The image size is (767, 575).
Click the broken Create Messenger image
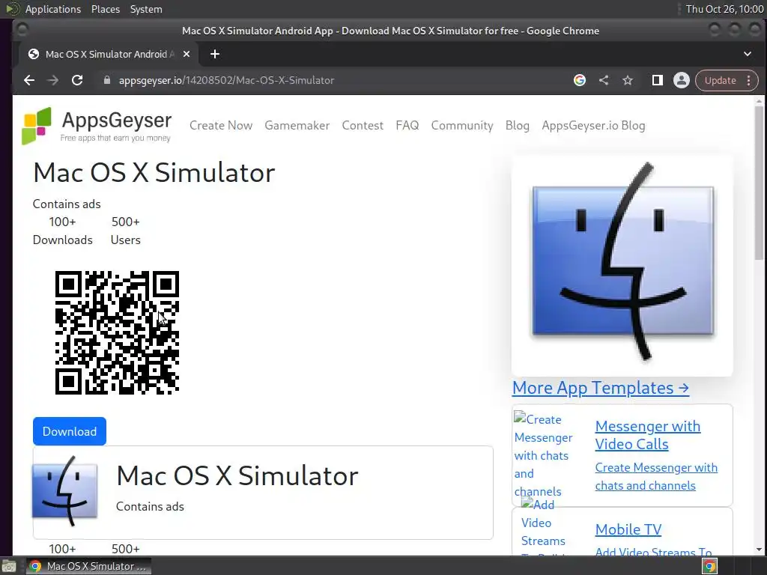pyautogui.click(x=544, y=455)
